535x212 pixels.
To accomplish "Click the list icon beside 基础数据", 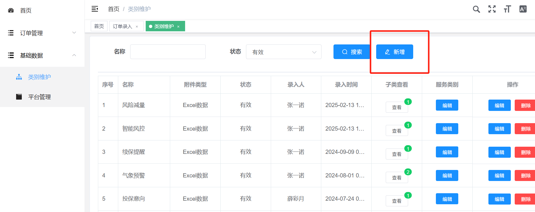I will pyautogui.click(x=11, y=55).
